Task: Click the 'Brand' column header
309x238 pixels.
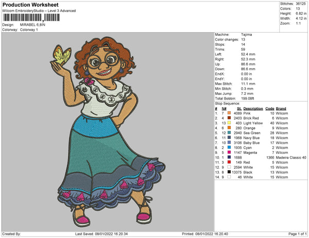Action: pos(281,109)
